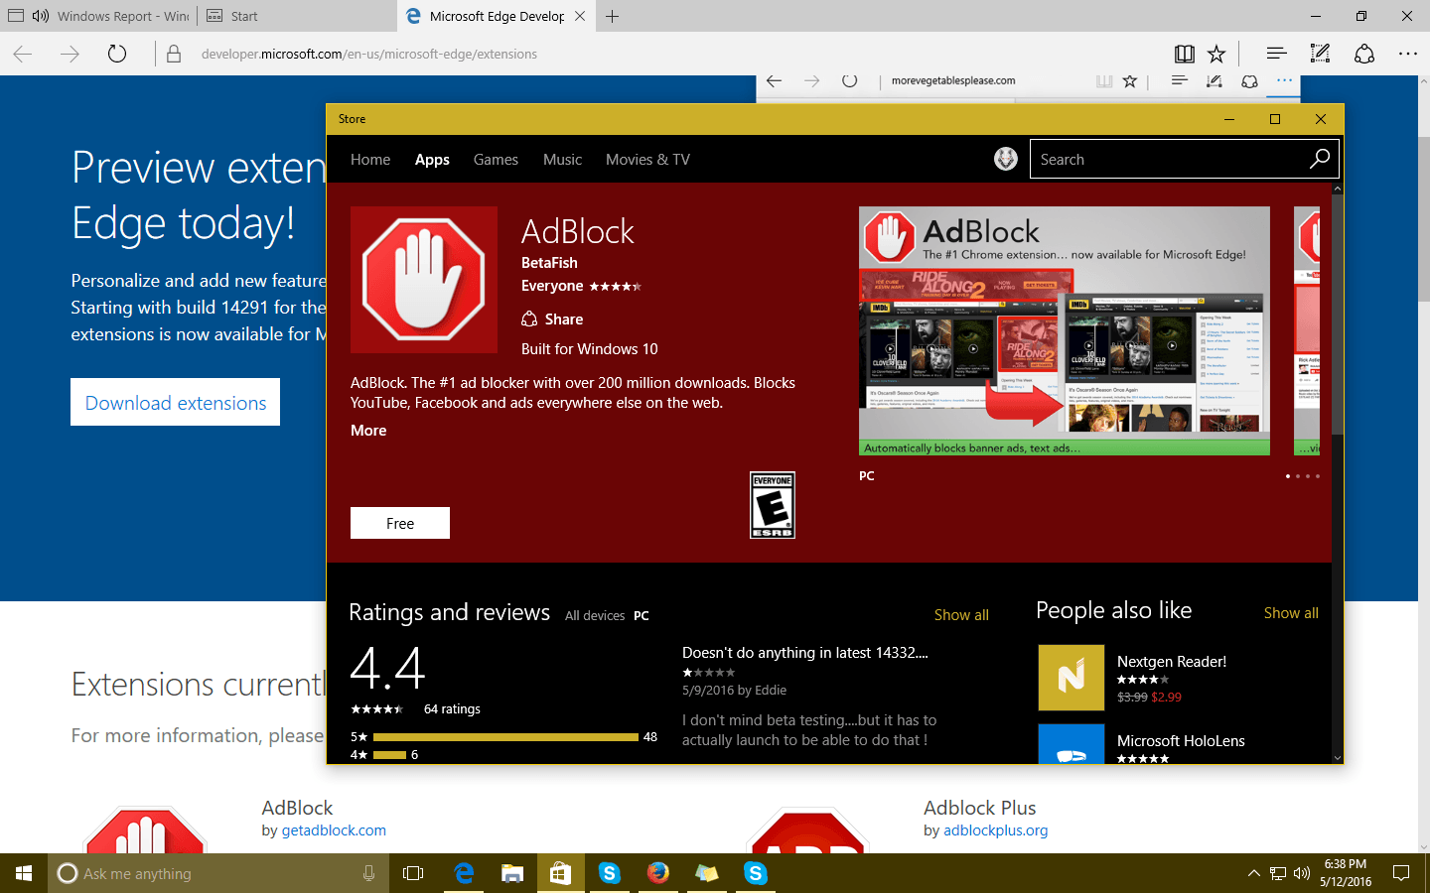Open the adblockplus.org link
Screen dimensions: 1430x893
pos(995,829)
